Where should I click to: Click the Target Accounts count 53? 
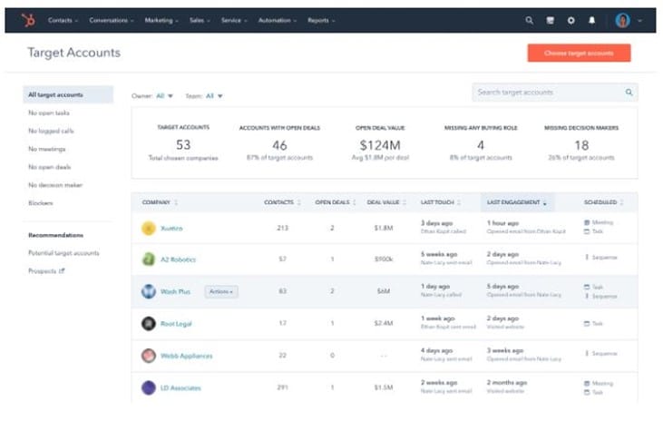[183, 145]
